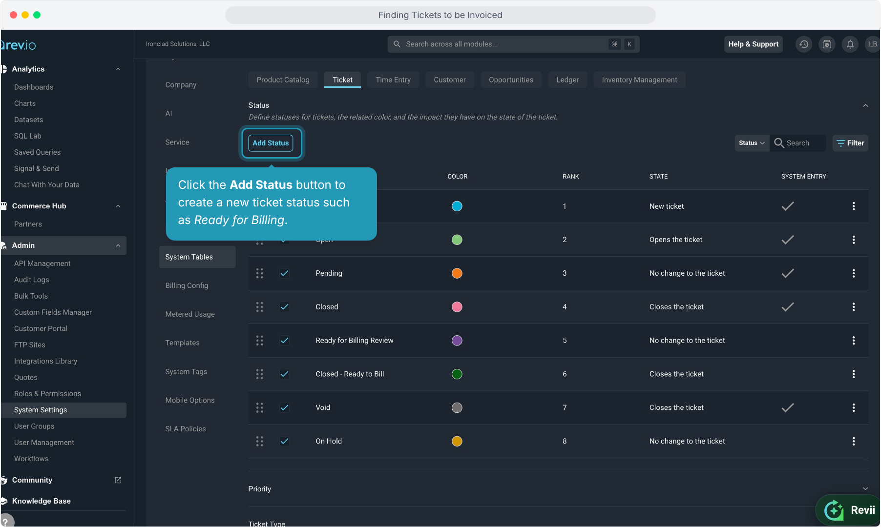Screen dimensions: 881x527
Task: Switch to the Product Catalog tab
Action: click(283, 80)
